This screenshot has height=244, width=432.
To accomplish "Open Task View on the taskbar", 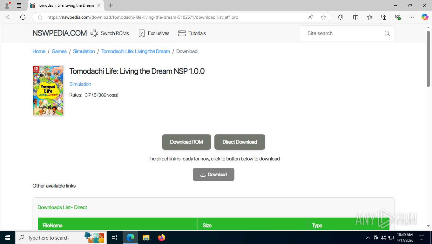I will coord(114,238).
